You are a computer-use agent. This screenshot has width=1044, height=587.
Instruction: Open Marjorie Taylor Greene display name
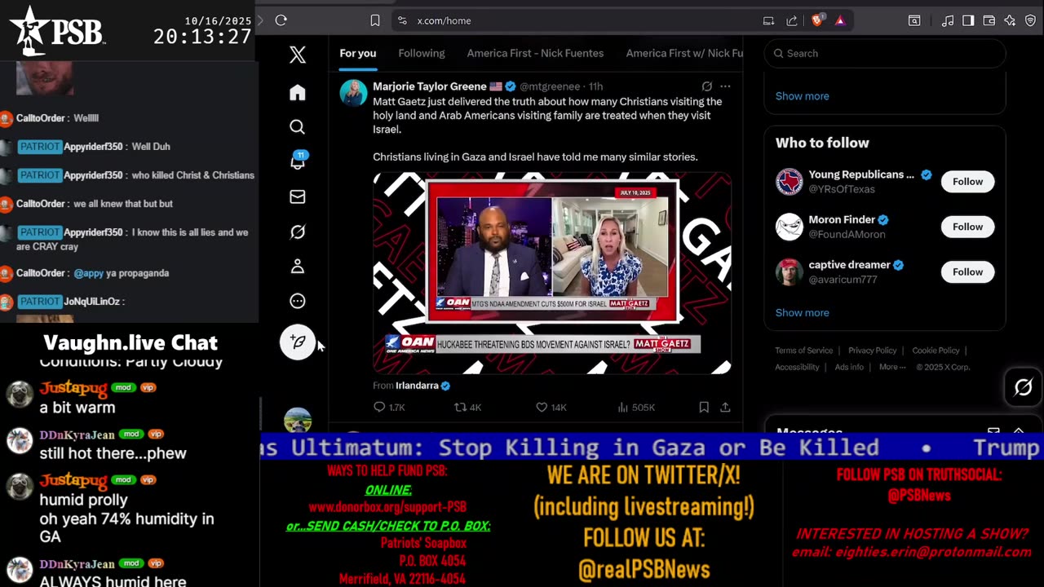point(430,86)
